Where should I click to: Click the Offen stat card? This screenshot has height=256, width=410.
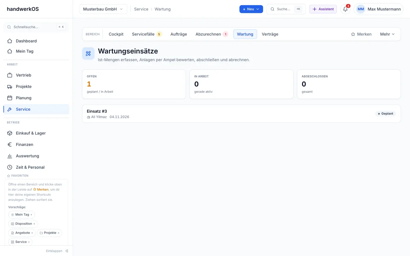(134, 84)
